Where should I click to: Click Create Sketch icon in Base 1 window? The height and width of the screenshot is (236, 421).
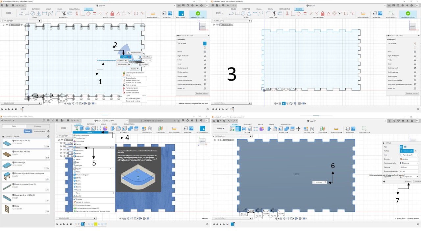pyautogui.click(x=76, y=128)
